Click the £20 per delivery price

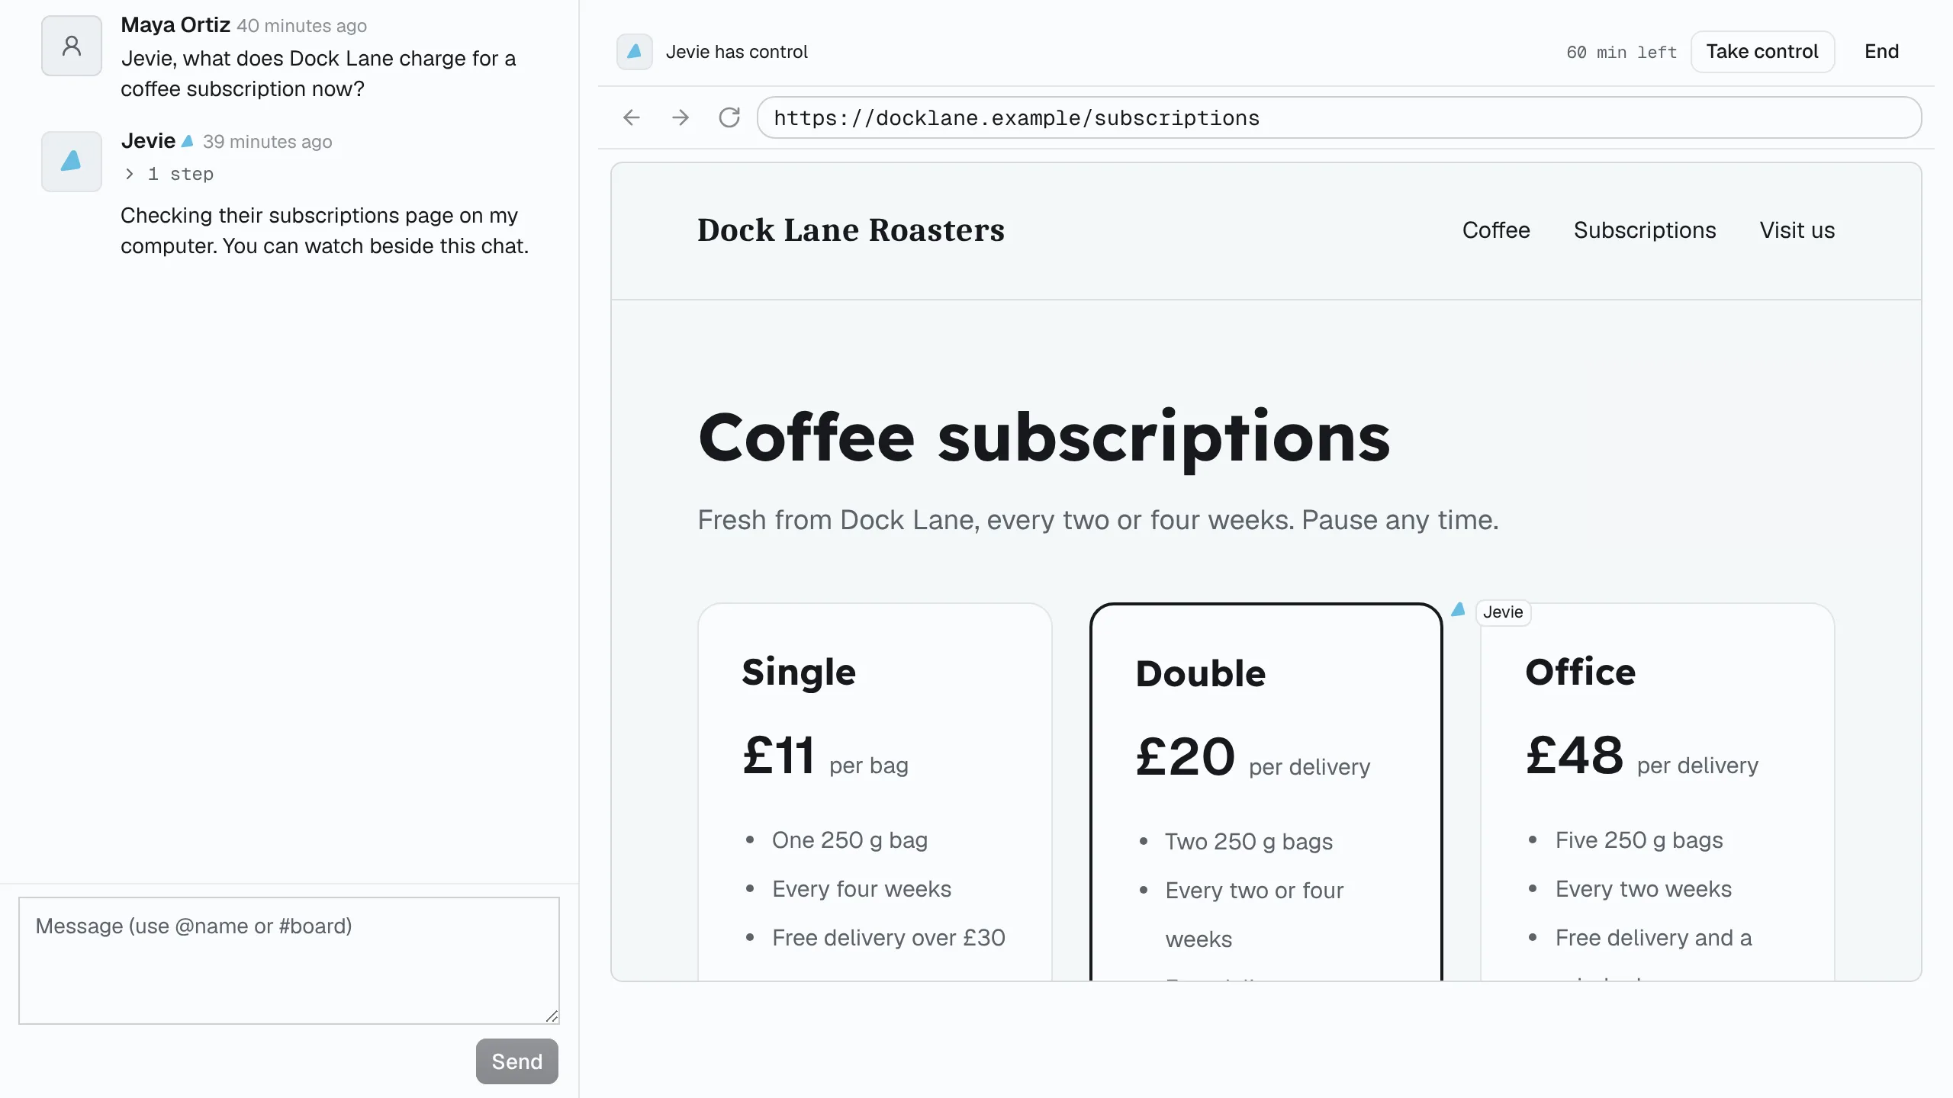tap(1253, 758)
